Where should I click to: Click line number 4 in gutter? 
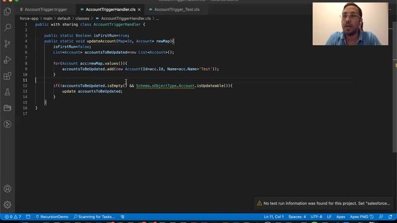pos(26,42)
